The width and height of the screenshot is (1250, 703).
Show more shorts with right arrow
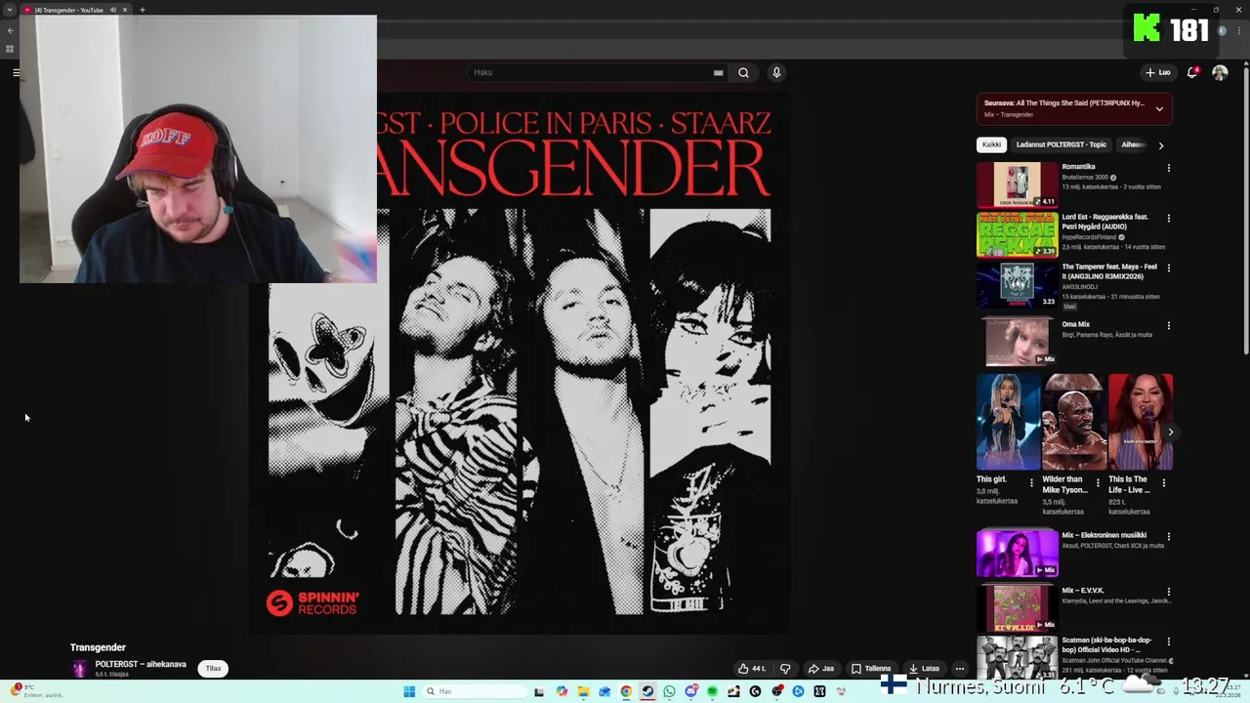1170,432
